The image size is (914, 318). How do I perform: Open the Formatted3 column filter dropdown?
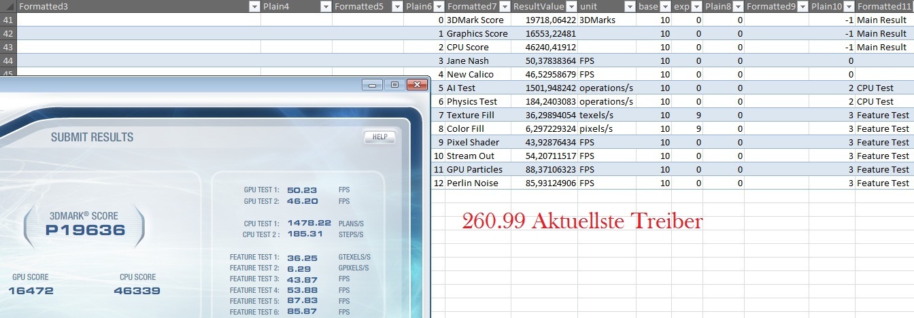click(254, 7)
